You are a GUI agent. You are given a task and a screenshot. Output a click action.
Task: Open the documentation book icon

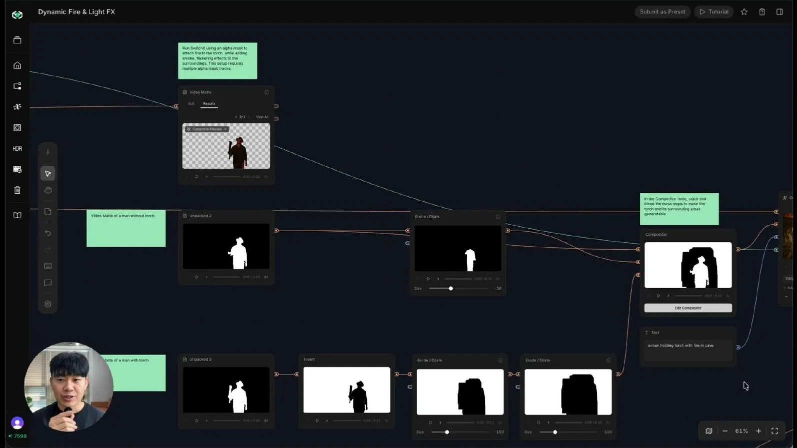click(17, 215)
